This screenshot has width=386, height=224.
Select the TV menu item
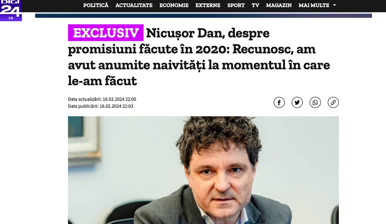255,5
